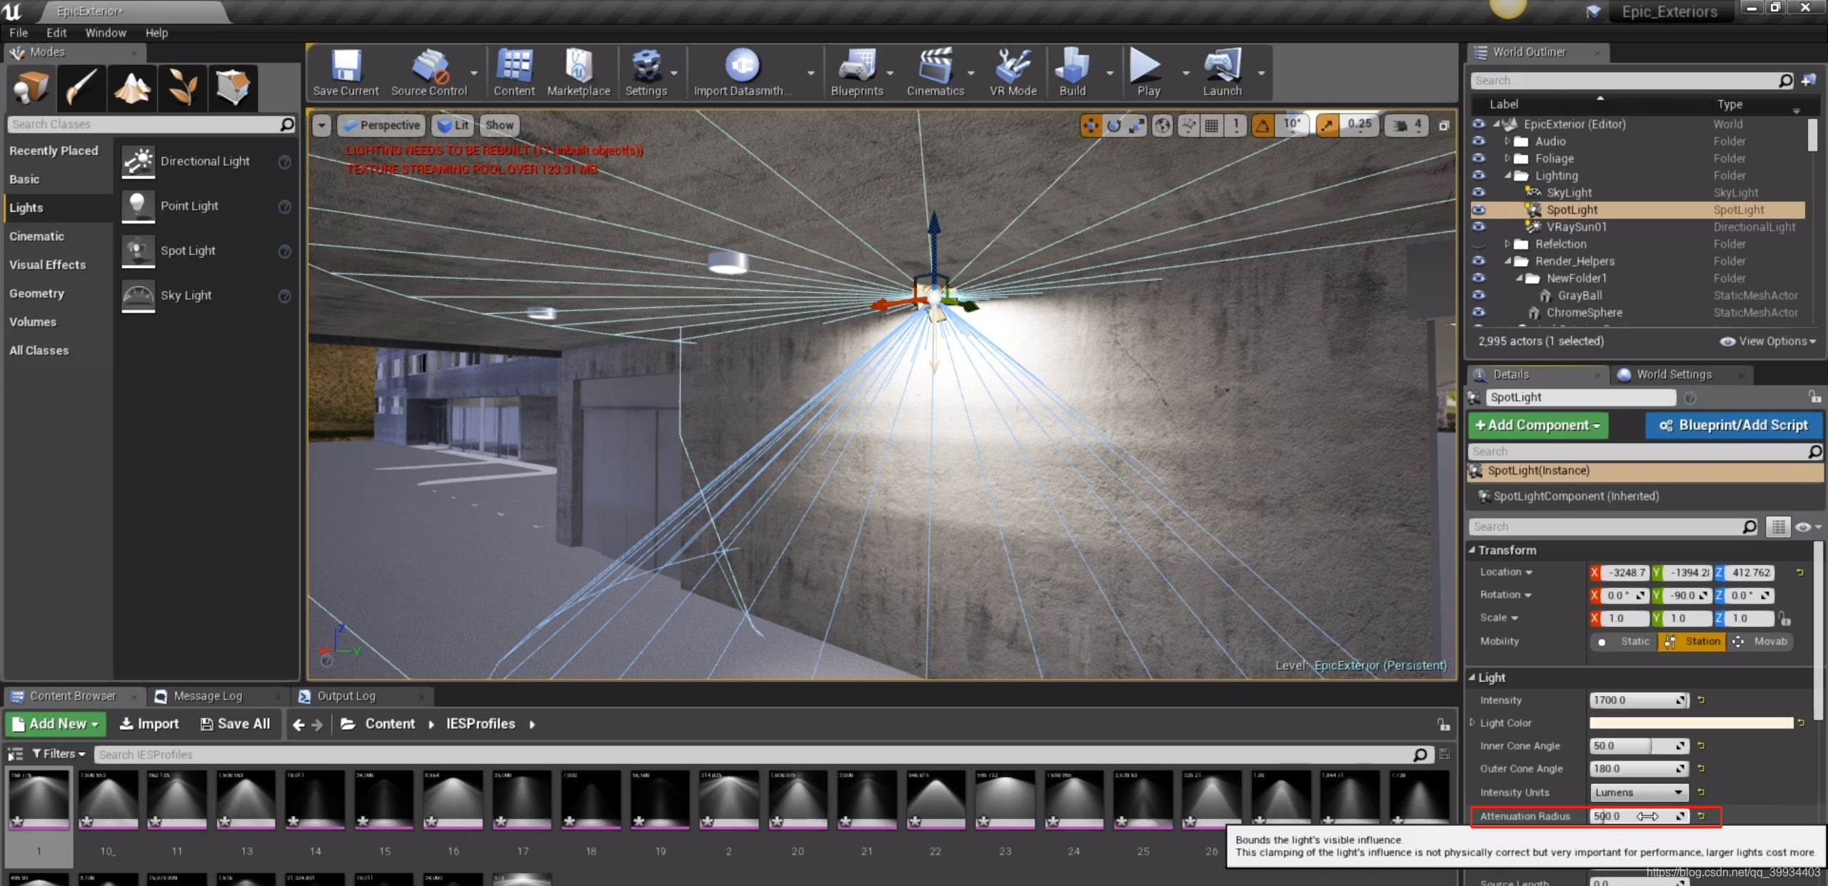Switch to the Output Log tab
1828x886 pixels.
point(346,696)
